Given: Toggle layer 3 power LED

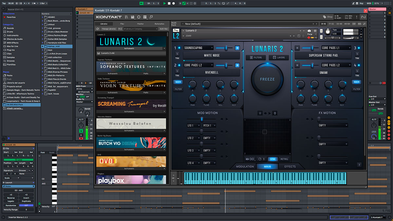Looking at the screenshot, I should [359, 48].
